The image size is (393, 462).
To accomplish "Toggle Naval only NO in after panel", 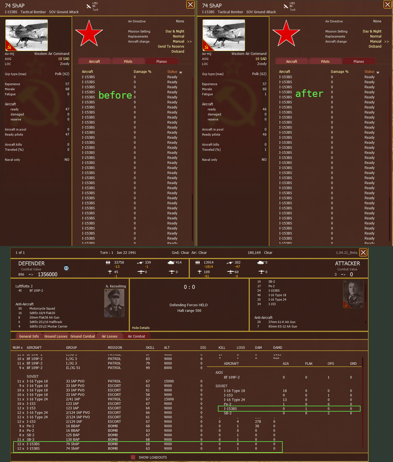I will pyautogui.click(x=264, y=160).
